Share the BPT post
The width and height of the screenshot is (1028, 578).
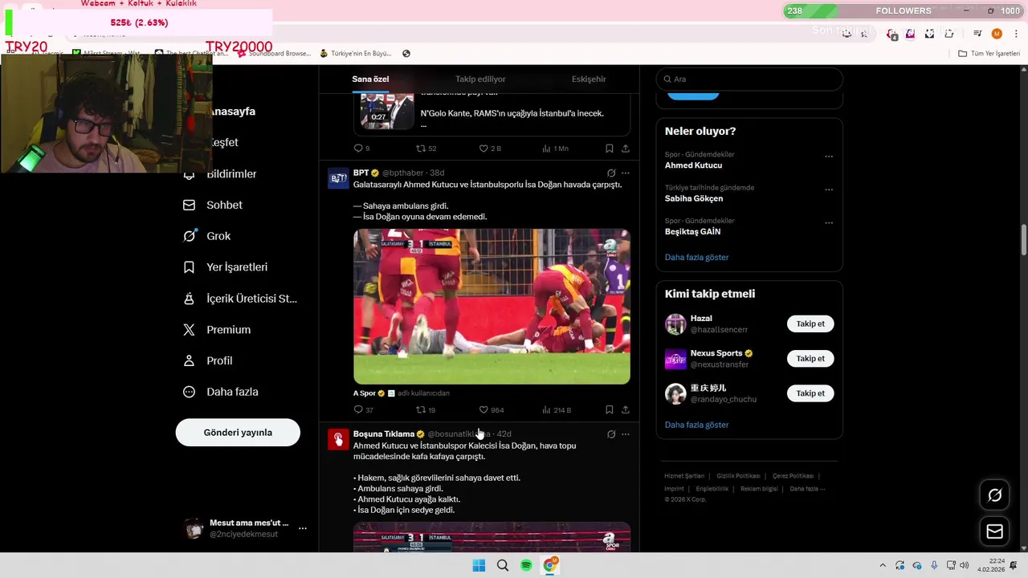coord(625,409)
